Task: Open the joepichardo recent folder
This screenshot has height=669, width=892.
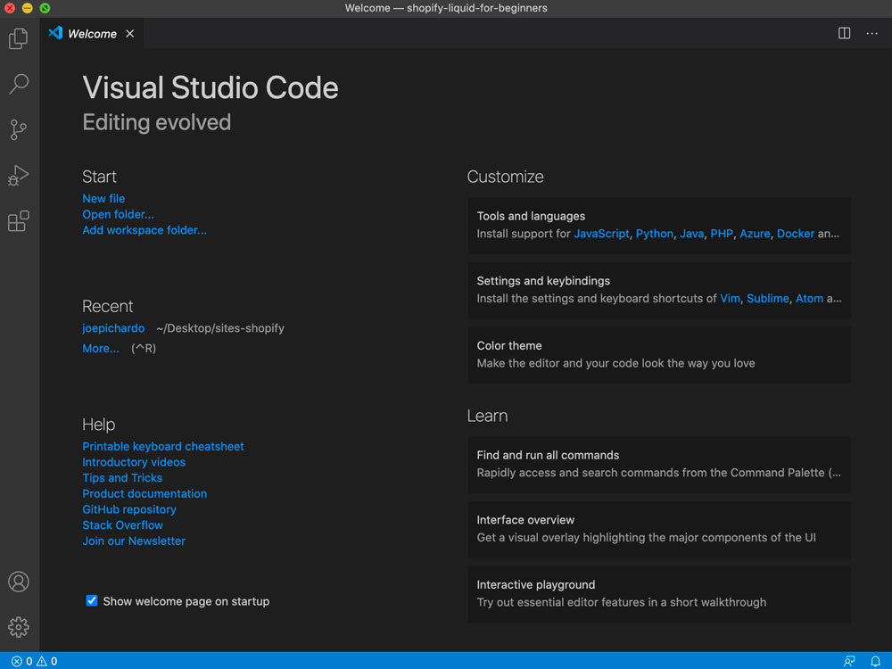Action: click(113, 328)
